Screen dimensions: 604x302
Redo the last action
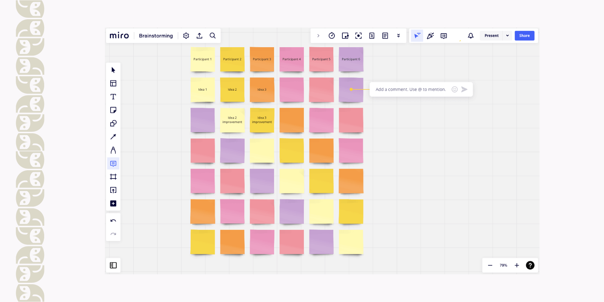(113, 234)
